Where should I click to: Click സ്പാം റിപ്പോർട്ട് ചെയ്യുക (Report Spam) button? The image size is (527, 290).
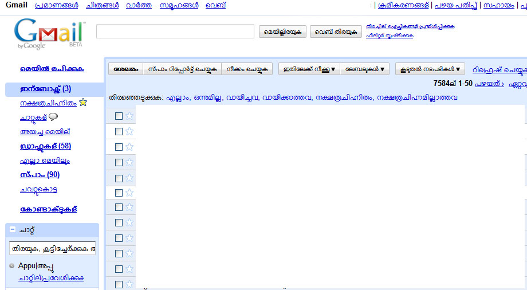tap(183, 69)
